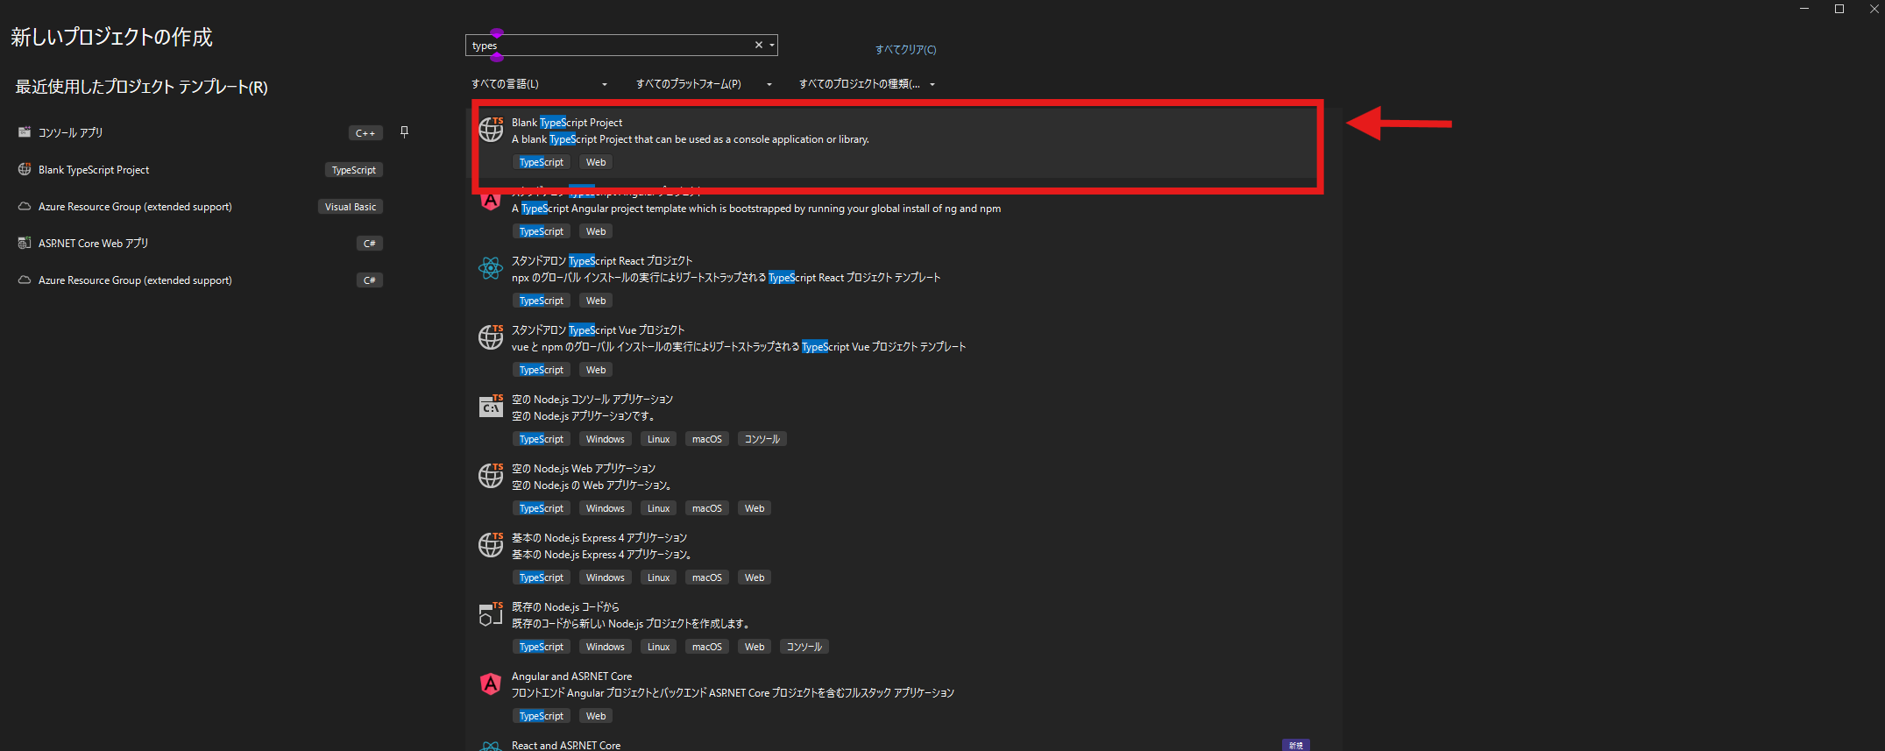Click the console app icon in recent templates
1885x751 pixels.
[25, 132]
